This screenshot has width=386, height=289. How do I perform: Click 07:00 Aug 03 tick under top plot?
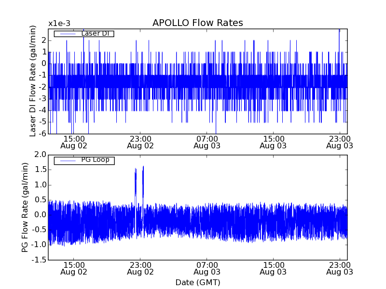207,142
